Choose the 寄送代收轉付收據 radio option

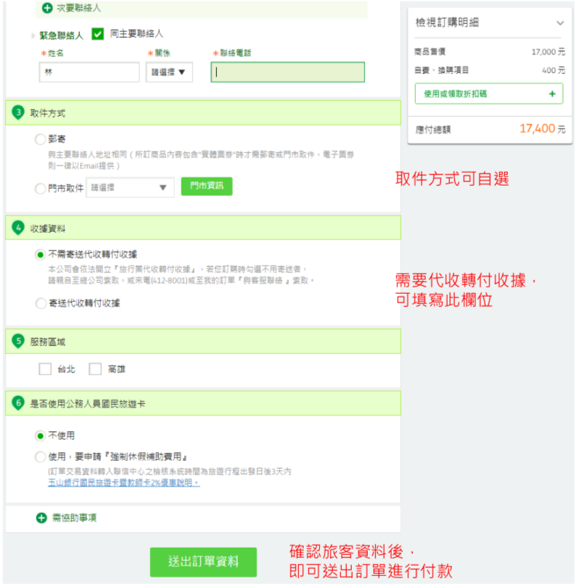(x=40, y=303)
